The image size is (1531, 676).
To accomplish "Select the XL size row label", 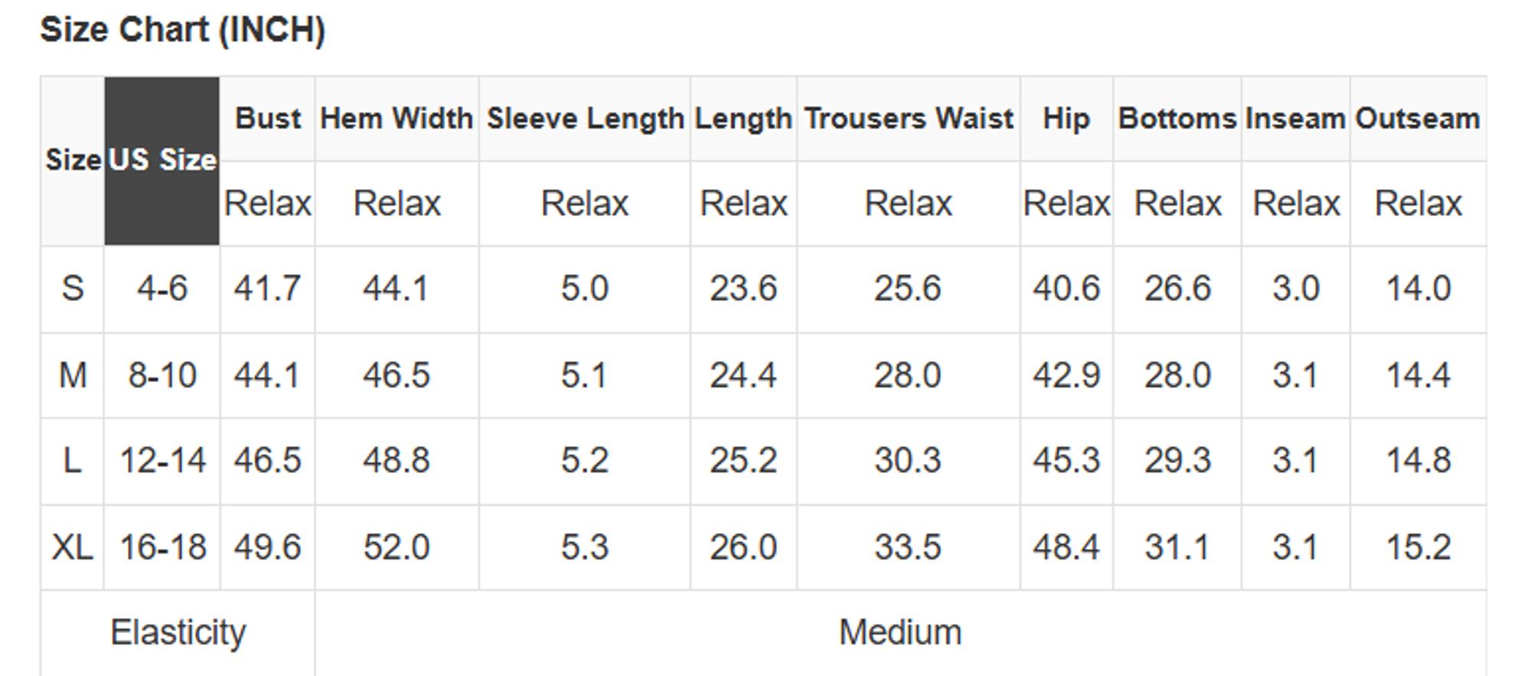I will 72,547.
